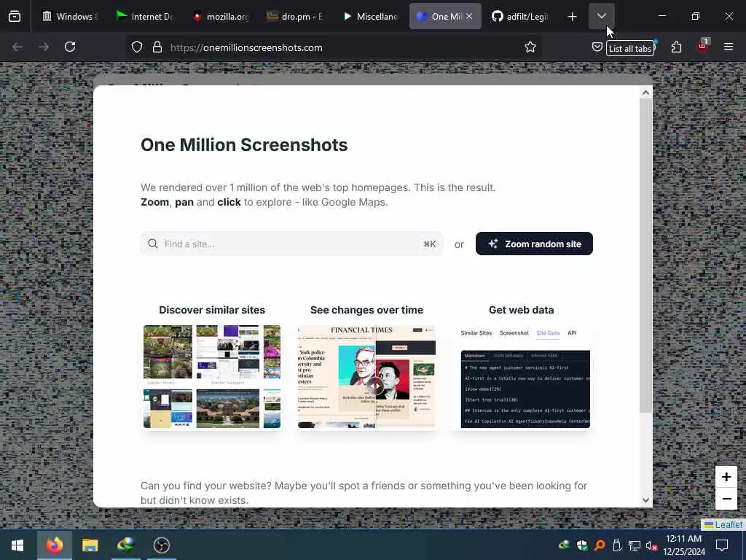The height and width of the screenshot is (560, 746).
Task: Switch to the adfilt GitHub tab
Action: pyautogui.click(x=520, y=16)
